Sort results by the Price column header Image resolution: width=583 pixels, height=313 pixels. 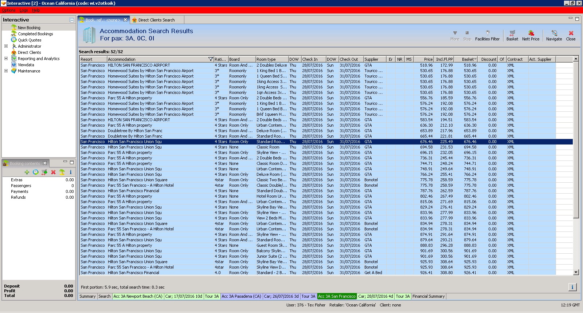424,59
